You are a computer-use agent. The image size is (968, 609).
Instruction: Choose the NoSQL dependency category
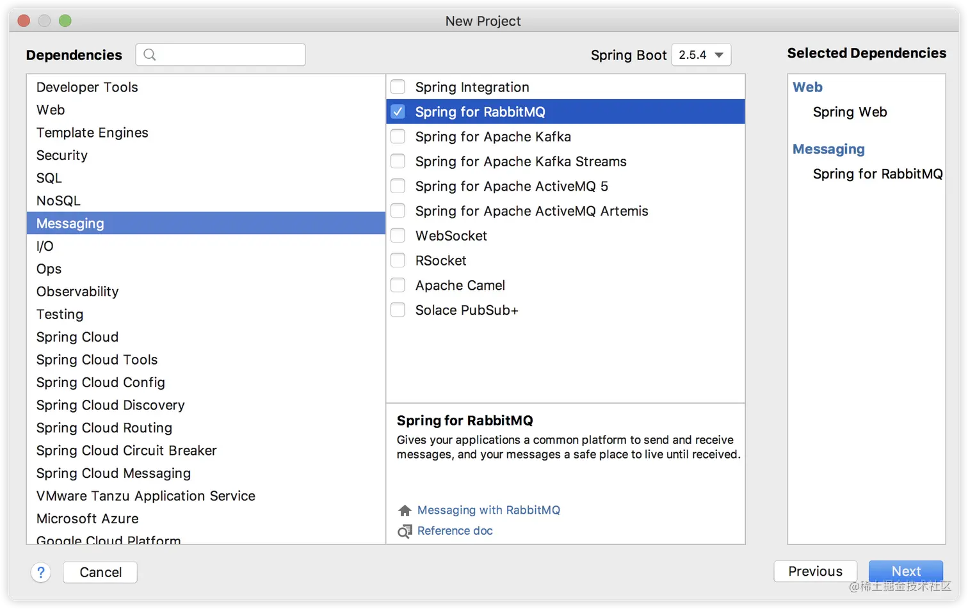(x=58, y=201)
